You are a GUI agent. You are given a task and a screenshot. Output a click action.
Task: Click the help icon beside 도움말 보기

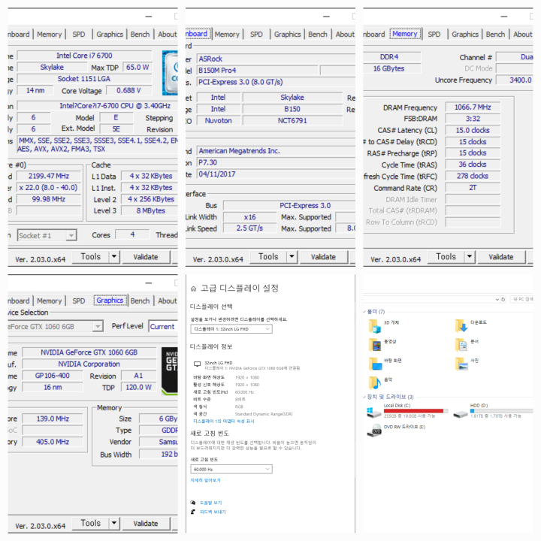(193, 503)
